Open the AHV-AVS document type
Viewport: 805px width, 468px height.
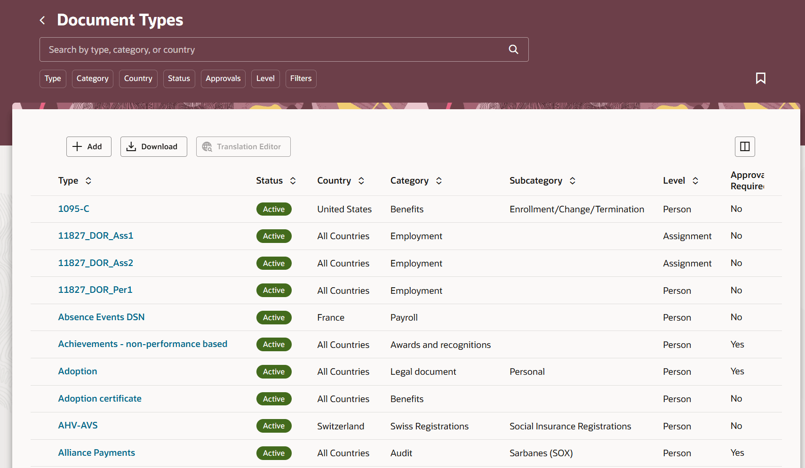78,425
